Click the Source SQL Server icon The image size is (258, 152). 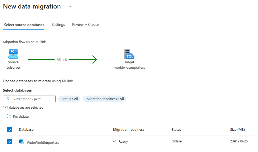pos(13,54)
